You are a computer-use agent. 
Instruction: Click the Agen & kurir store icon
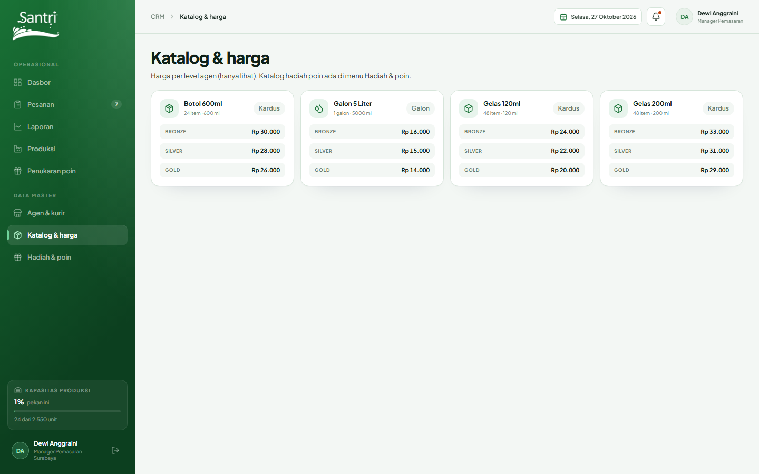pyautogui.click(x=17, y=213)
